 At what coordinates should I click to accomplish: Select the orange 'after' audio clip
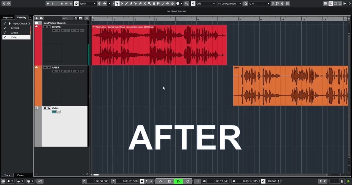pyautogui.click(x=290, y=86)
